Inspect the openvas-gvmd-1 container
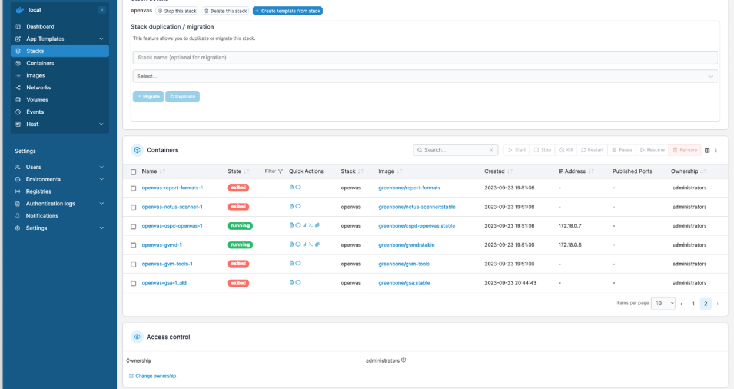The height and width of the screenshot is (389, 734). [298, 244]
